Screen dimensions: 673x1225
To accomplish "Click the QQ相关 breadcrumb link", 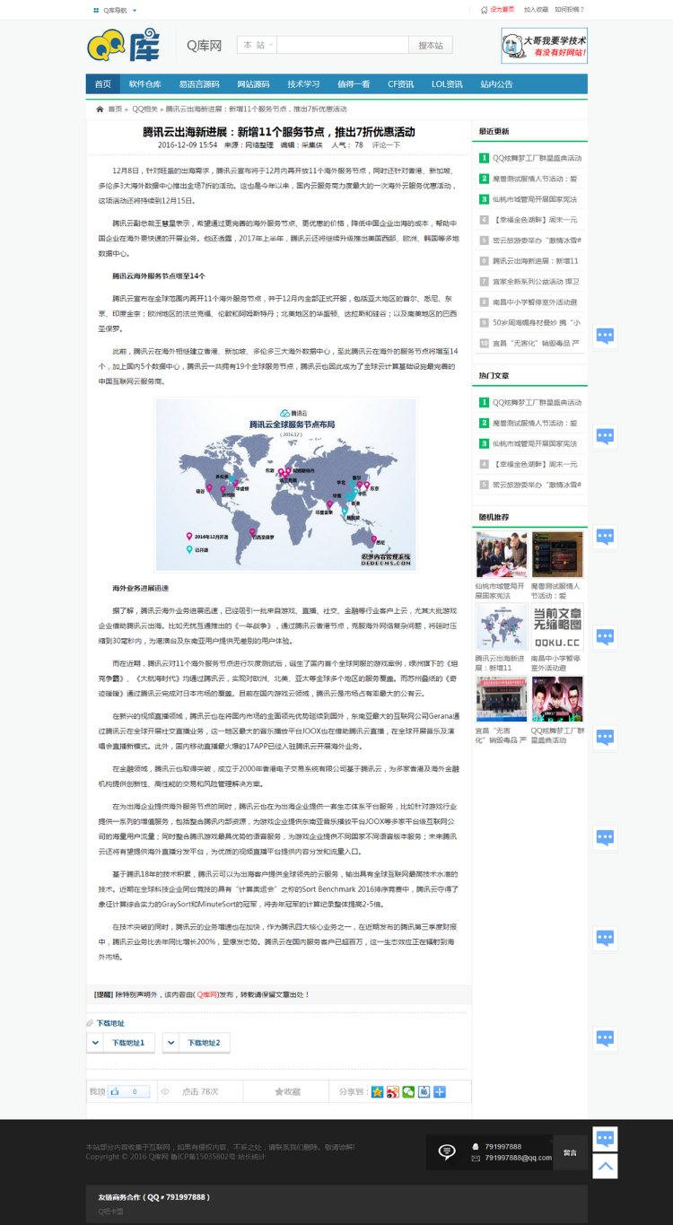I will click(x=144, y=109).
